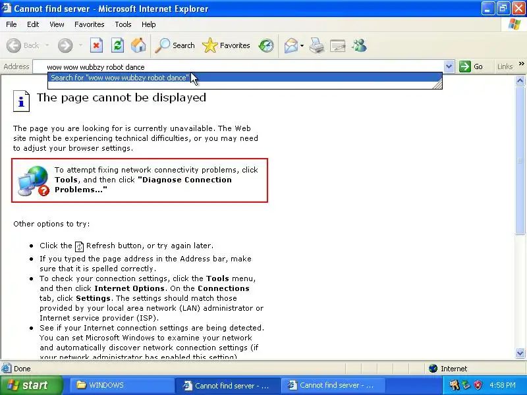Image resolution: width=527 pixels, height=395 pixels.
Task: Switch to the WINDOWS folder taskbar button
Action: pos(121,385)
